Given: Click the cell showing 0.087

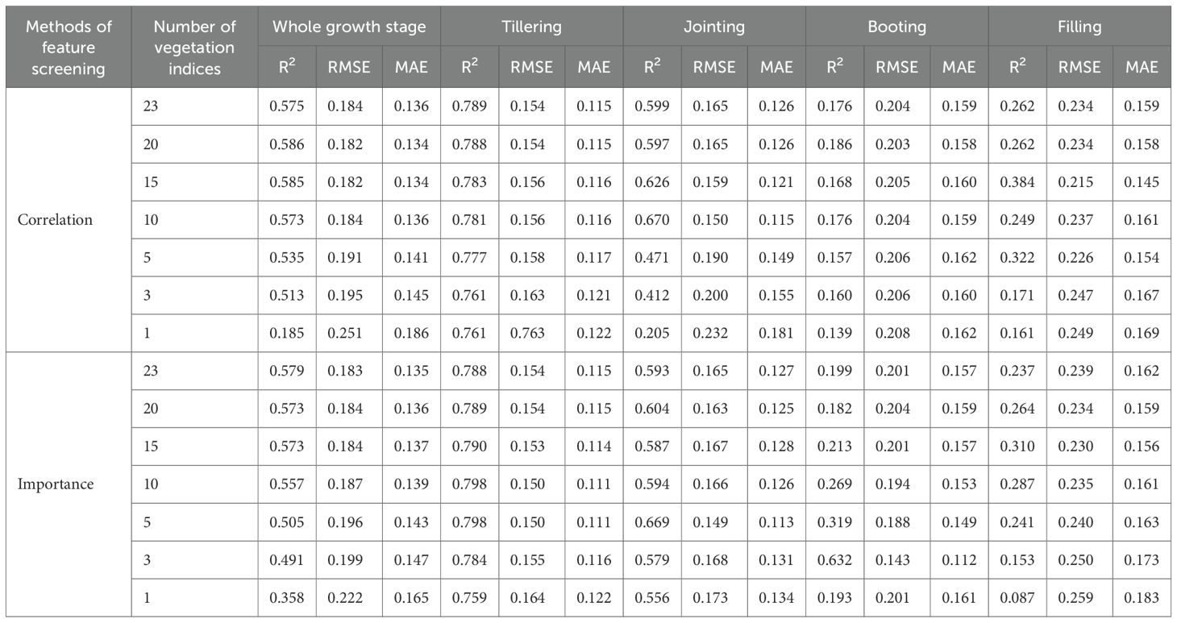Looking at the screenshot, I should [1017, 597].
